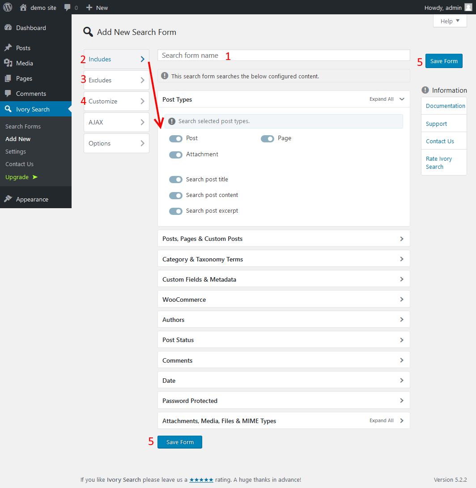Switch to the Customize tab
Viewport: 476px width, 488px height.
point(116,101)
